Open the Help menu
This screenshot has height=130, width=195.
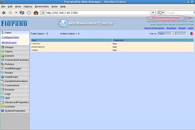63,7
